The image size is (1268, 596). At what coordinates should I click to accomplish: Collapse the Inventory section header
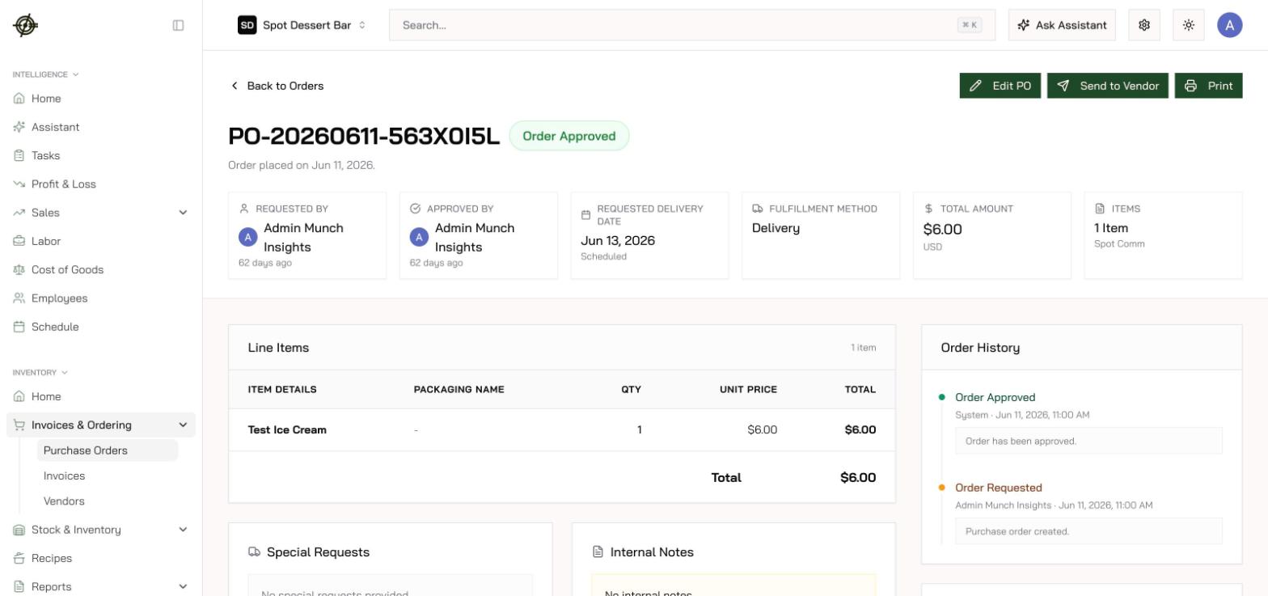(x=40, y=373)
